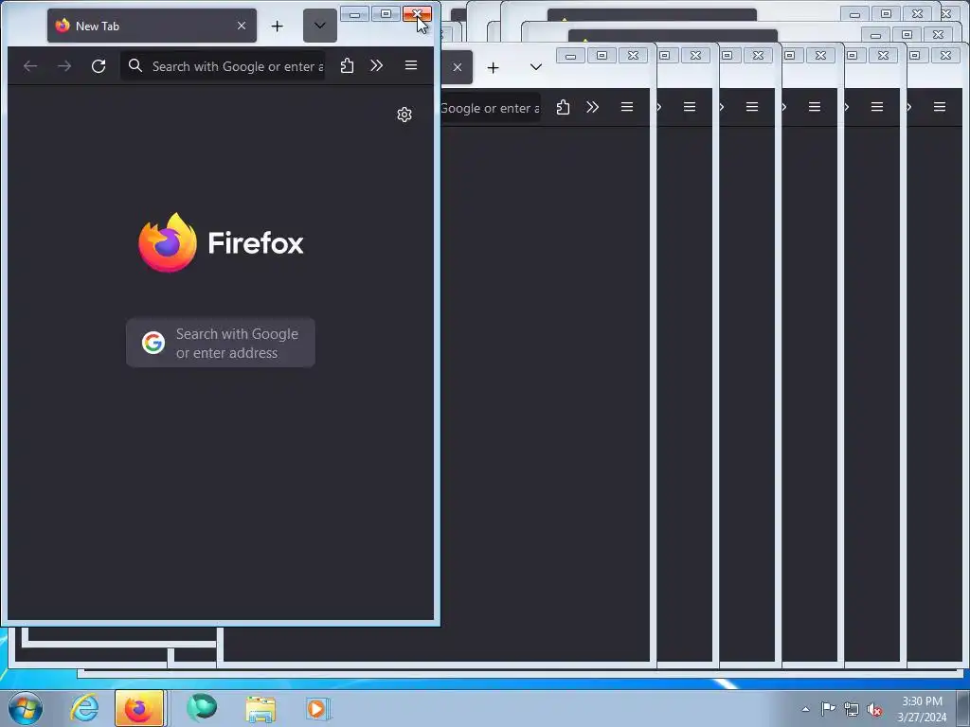Open Extensions in second Firefox window

pyautogui.click(x=563, y=108)
